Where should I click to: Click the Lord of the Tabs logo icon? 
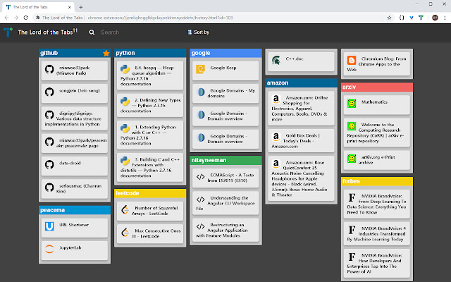tap(8, 32)
